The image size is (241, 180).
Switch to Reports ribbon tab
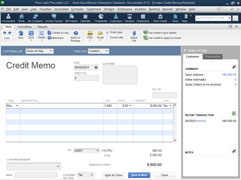coord(42,27)
